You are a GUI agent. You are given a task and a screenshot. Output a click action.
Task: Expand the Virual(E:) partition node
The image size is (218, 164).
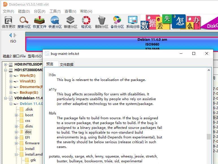click(11, 81)
